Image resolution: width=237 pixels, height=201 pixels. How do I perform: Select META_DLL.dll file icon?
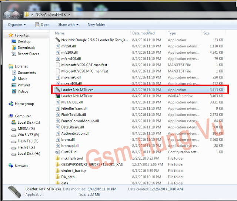pyautogui.click(x=58, y=102)
